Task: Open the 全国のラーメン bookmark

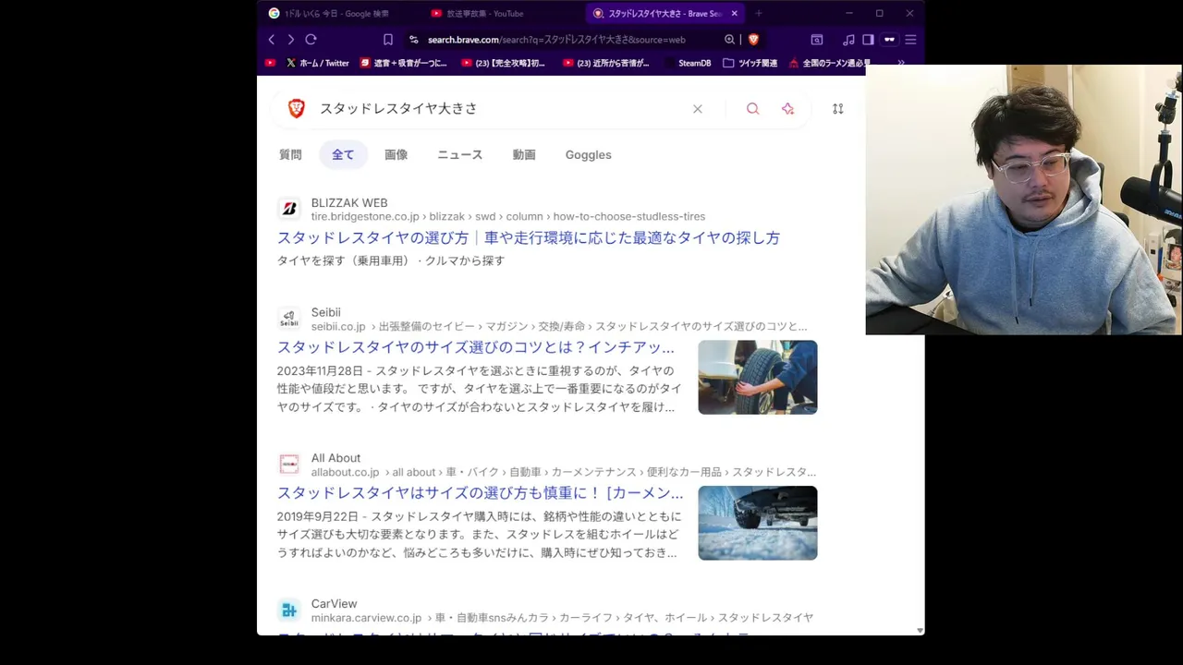Action: click(829, 63)
